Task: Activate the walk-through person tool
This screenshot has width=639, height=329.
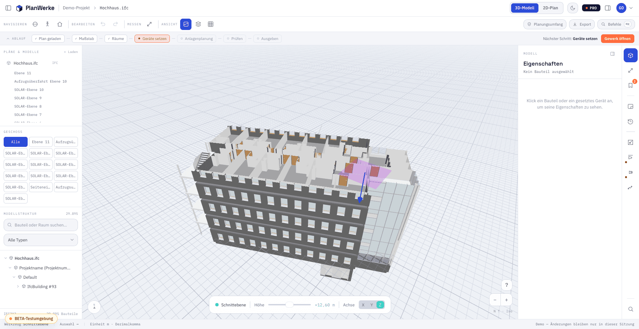Action: pyautogui.click(x=48, y=24)
